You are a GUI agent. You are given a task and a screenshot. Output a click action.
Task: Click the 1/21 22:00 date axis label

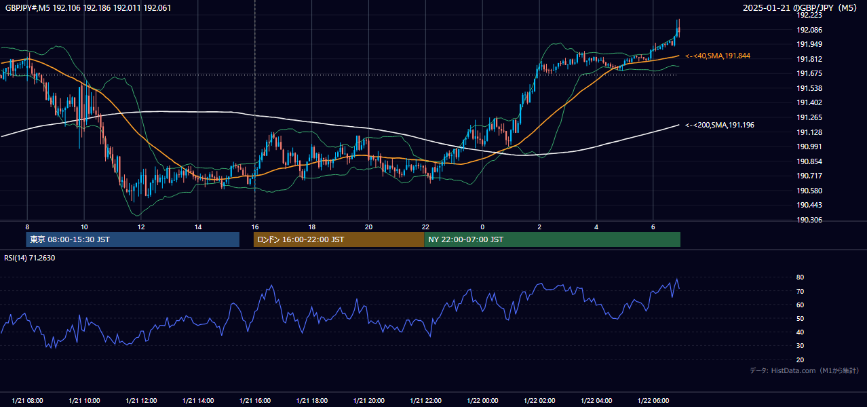point(426,401)
